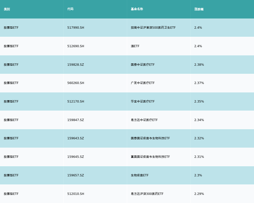
Task: Click 股票型ETF in the 560260.SH row
Action: 11,83
